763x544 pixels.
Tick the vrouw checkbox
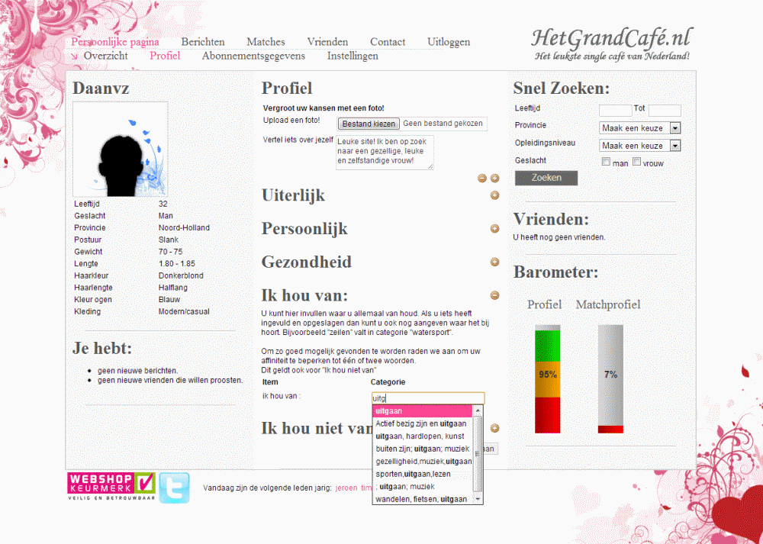click(x=636, y=162)
